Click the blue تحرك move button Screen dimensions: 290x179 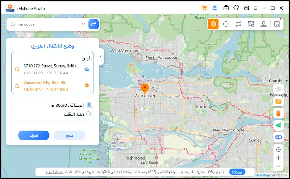tap(34, 135)
